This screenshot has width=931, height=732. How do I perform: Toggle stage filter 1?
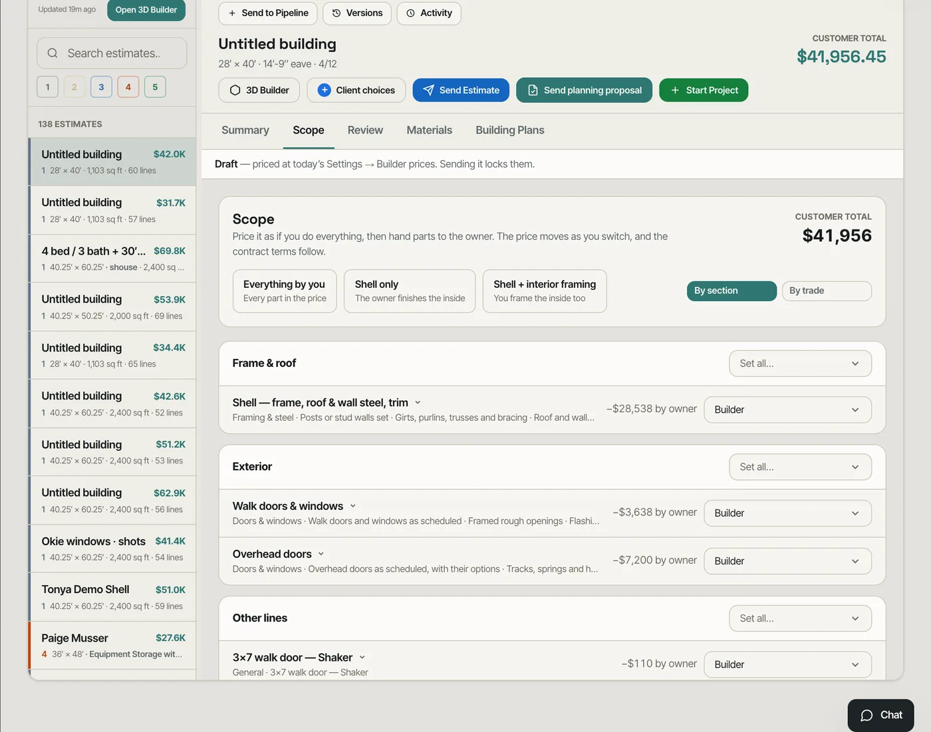pos(47,87)
